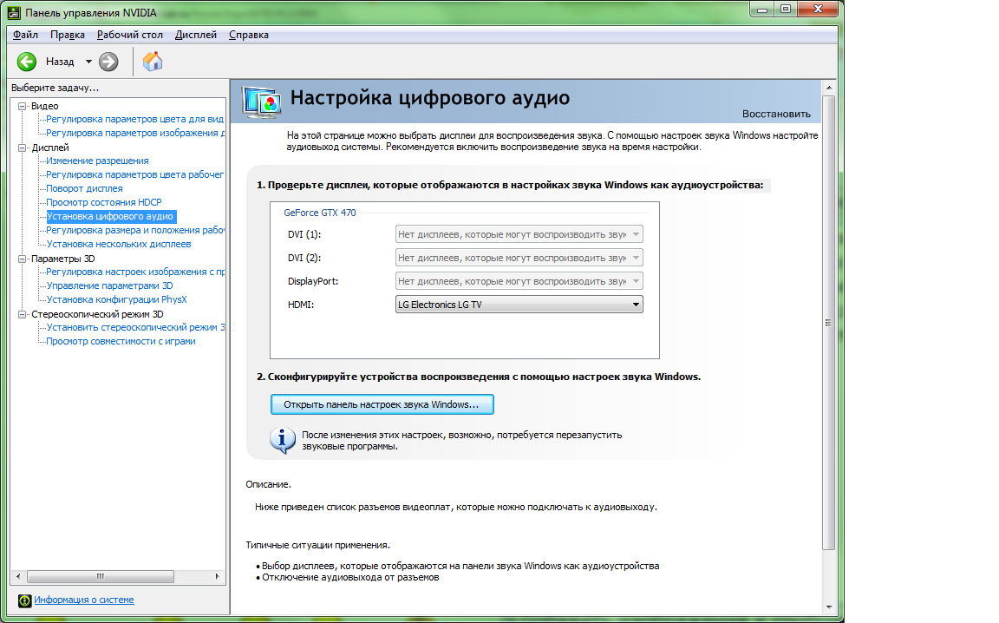999x623 pixels.
Task: Open the Дисплей menu
Action: coord(196,35)
